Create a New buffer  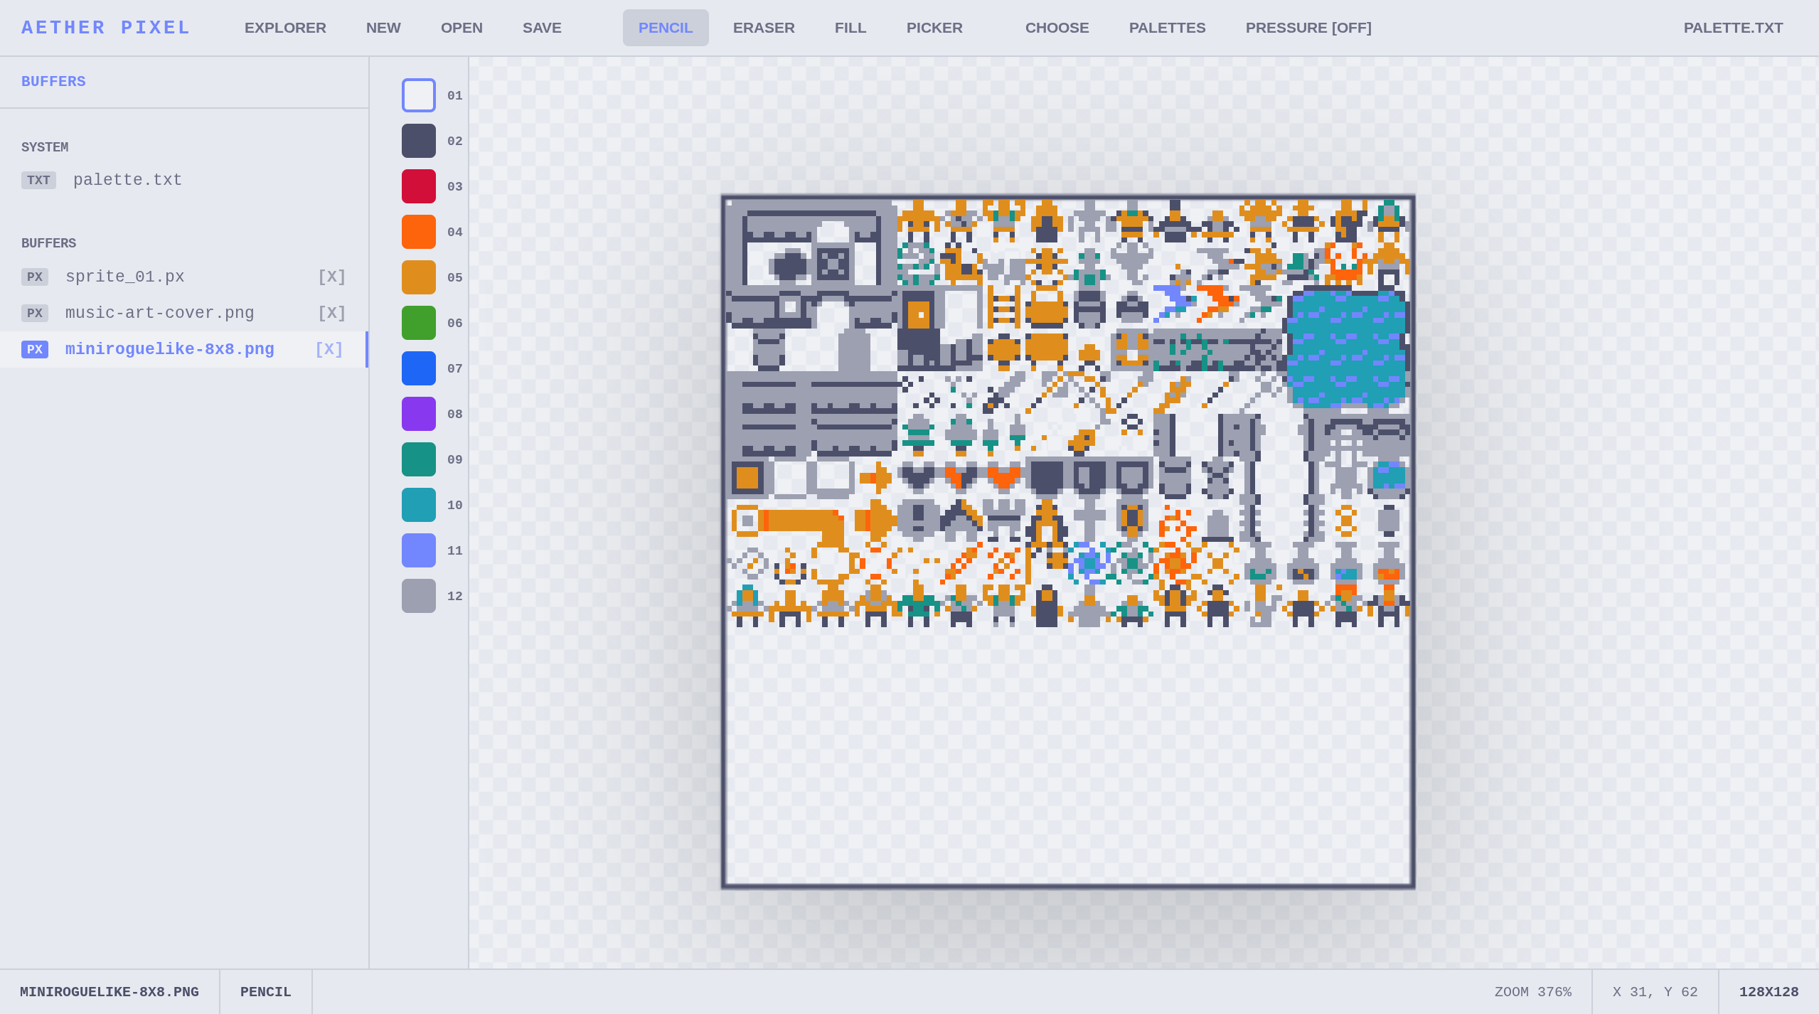point(383,28)
